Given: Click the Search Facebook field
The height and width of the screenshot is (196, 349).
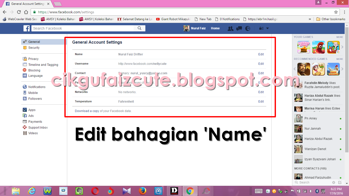Looking at the screenshot, I should [83, 28].
